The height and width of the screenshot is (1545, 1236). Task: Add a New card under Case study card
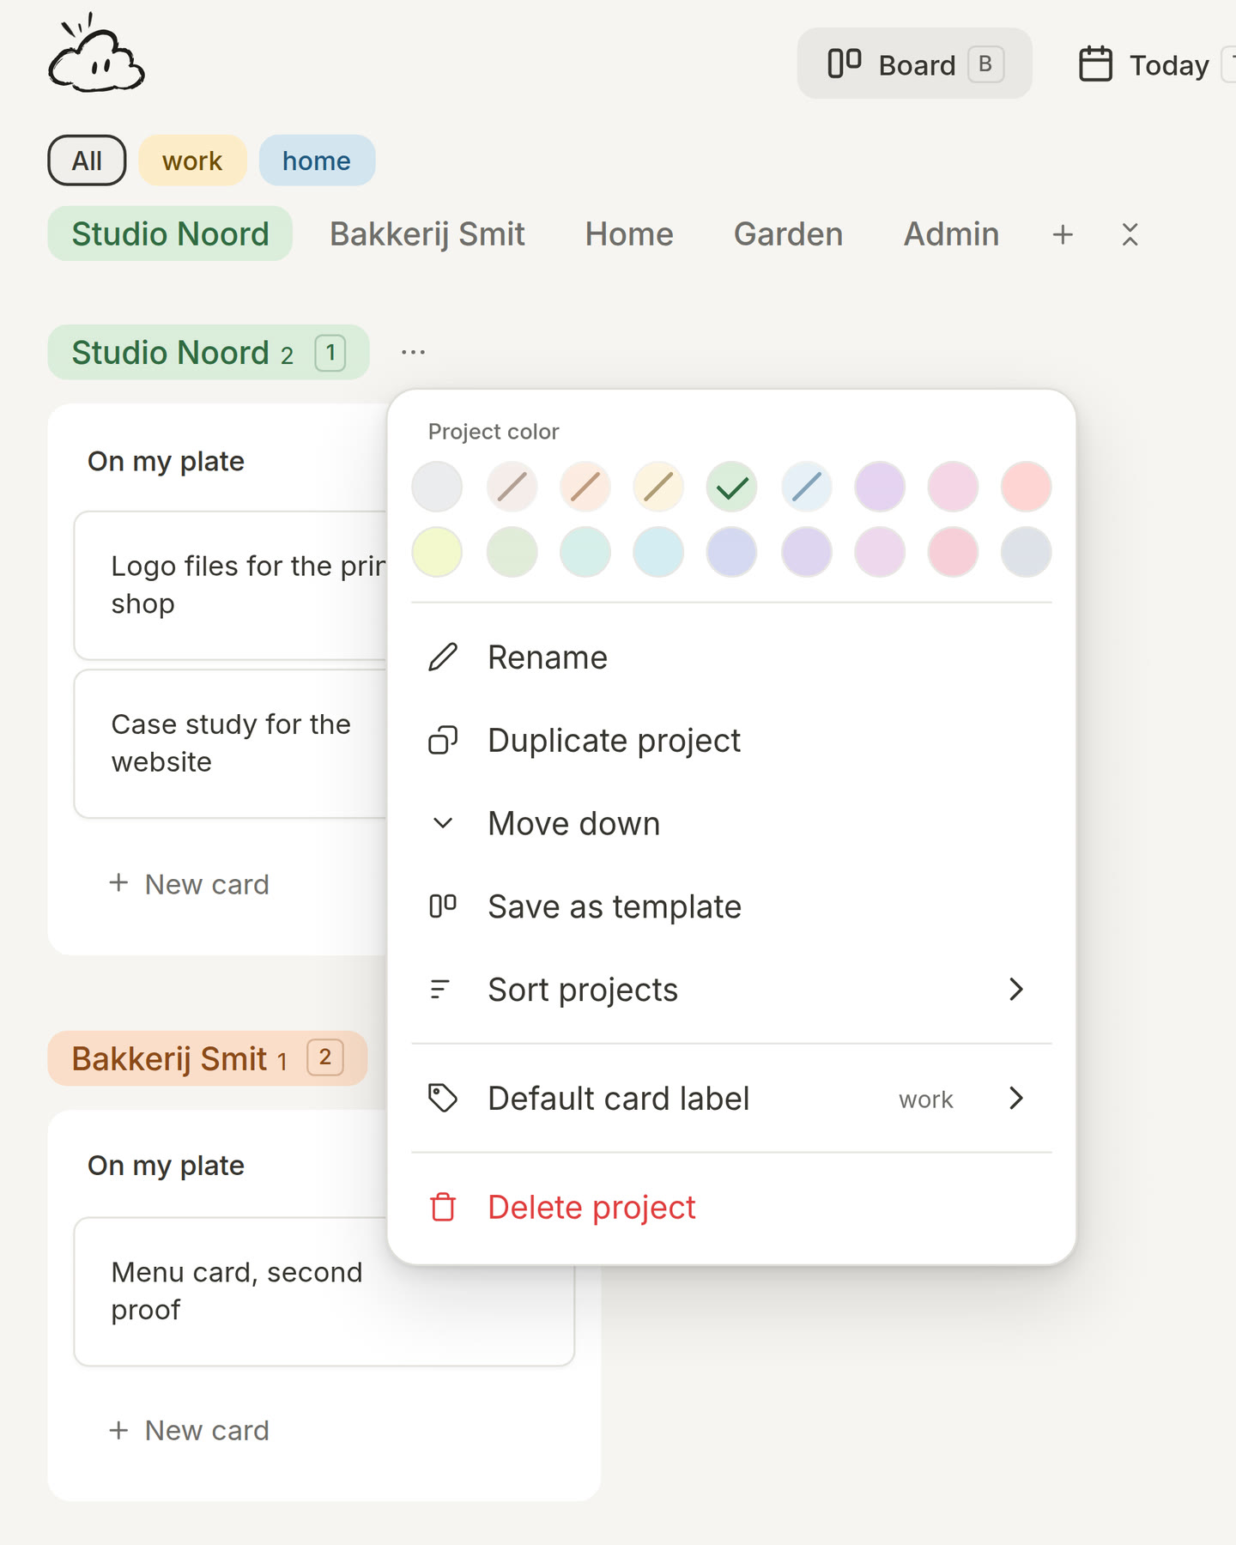(190, 884)
